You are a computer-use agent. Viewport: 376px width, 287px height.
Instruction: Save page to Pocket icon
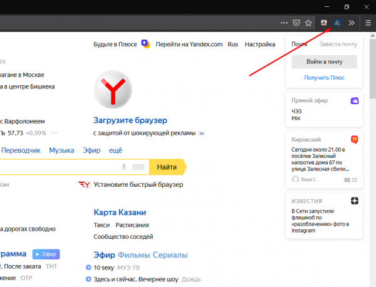(296, 23)
